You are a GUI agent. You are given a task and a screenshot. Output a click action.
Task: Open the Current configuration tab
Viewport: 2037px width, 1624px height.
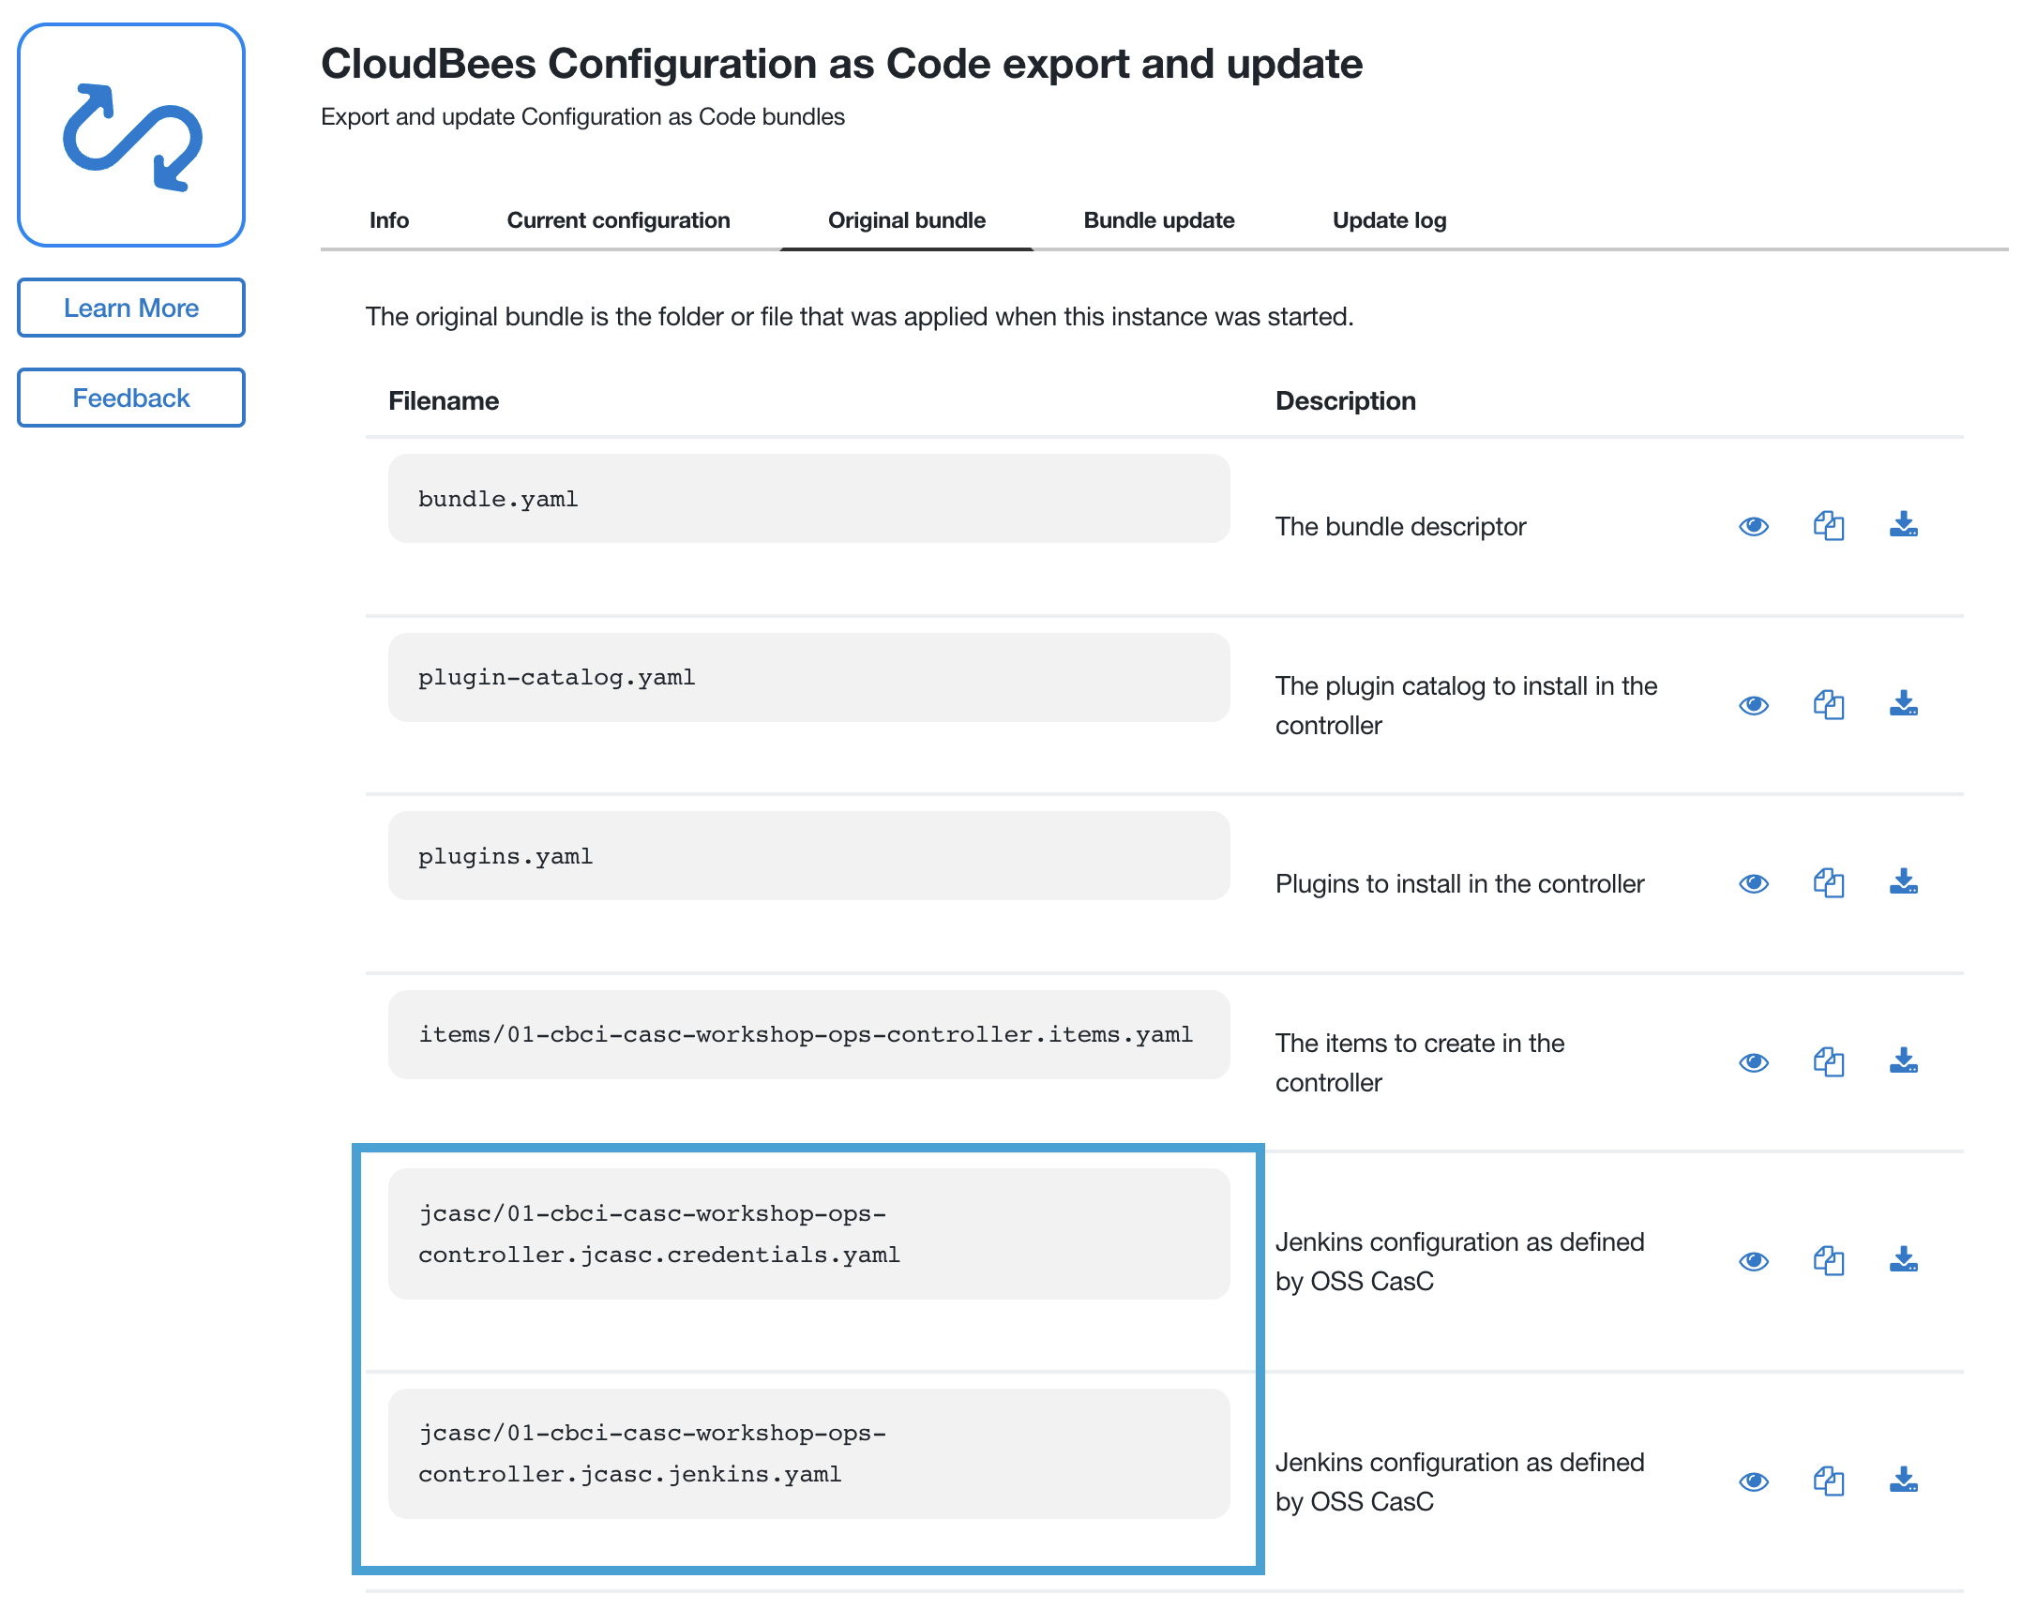618,218
